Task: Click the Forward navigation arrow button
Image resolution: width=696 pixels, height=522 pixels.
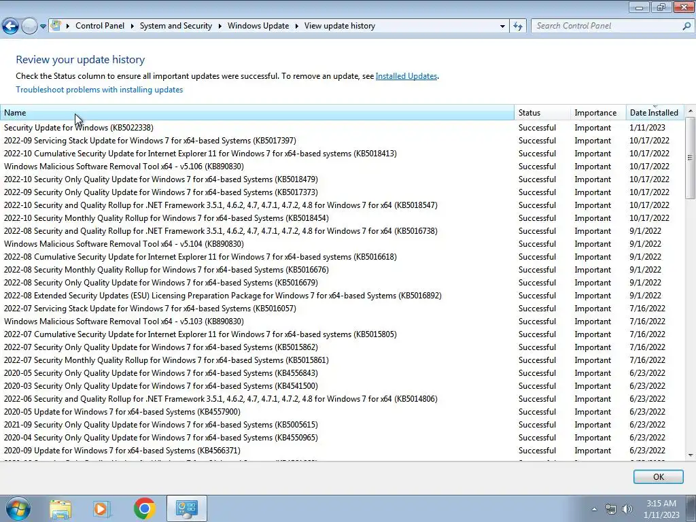Action: (x=29, y=26)
